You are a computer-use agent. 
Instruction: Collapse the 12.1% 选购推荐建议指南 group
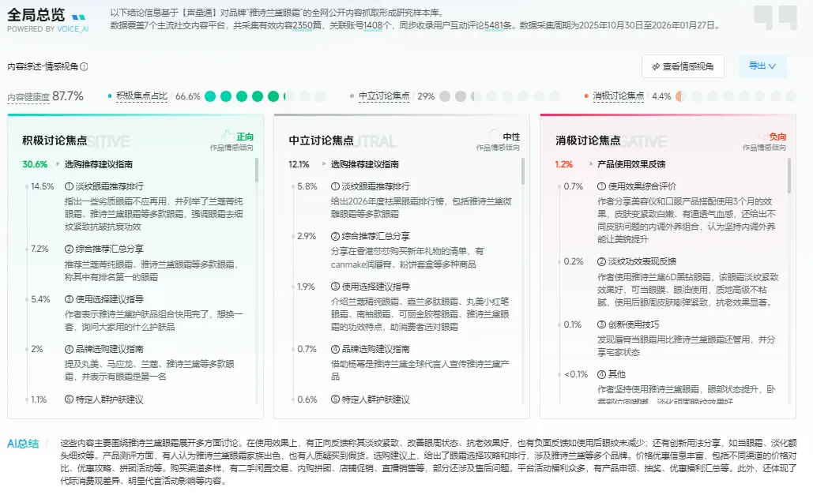[324, 163]
